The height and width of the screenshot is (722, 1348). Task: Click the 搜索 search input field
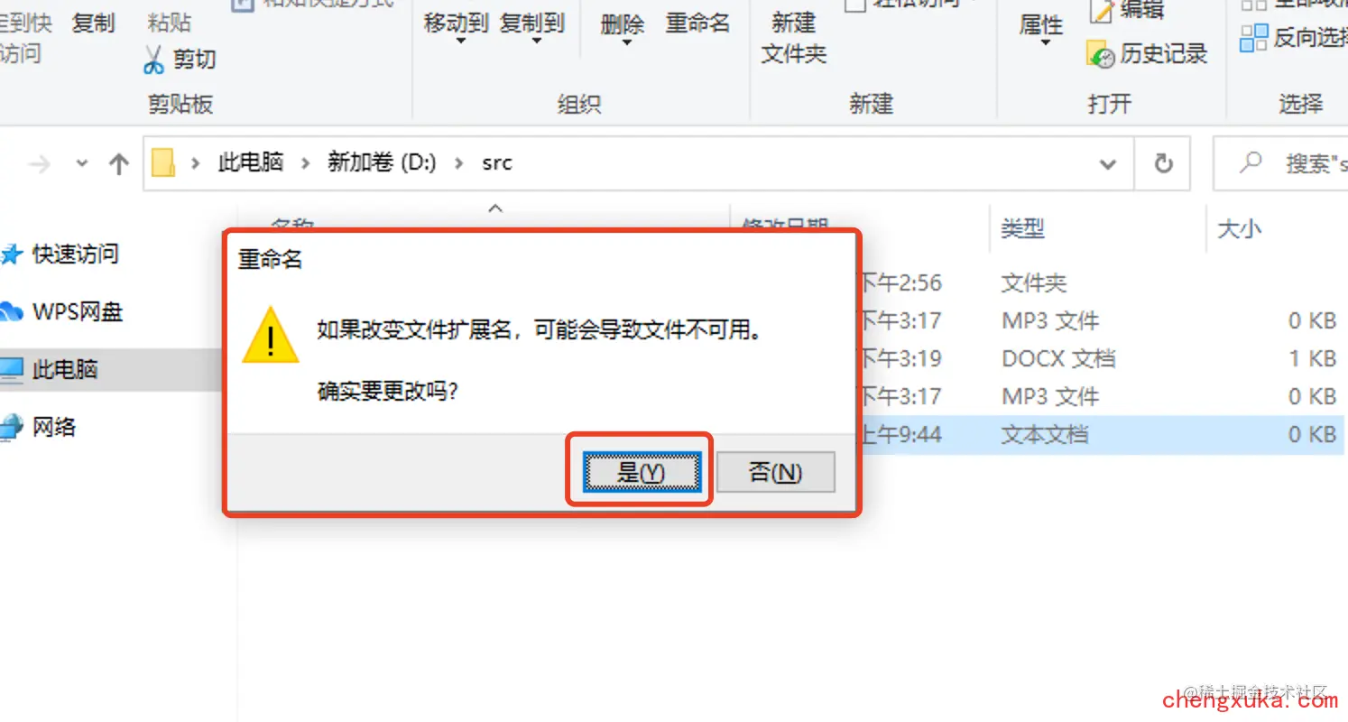tap(1280, 163)
